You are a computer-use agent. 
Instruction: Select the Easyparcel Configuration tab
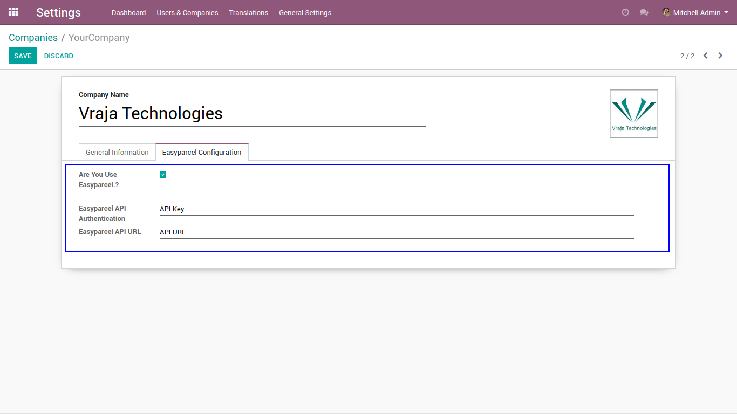click(202, 153)
